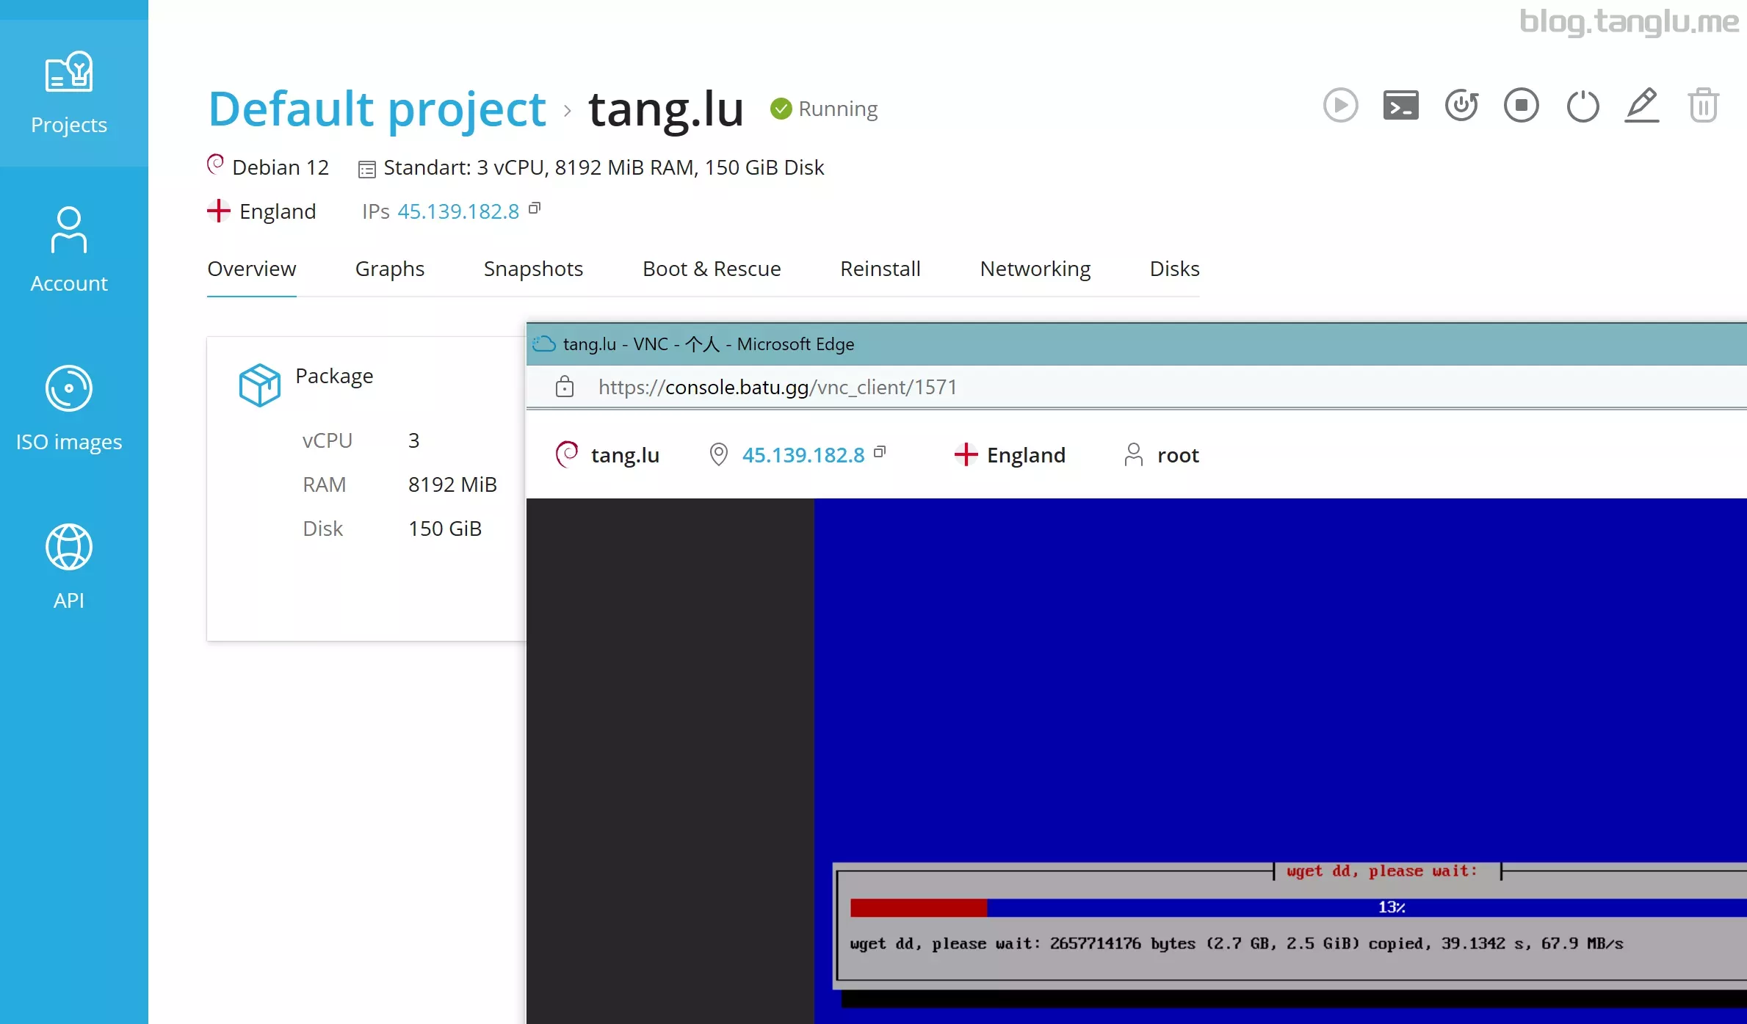
Task: Switch to the Graphs tab
Action: 390,268
